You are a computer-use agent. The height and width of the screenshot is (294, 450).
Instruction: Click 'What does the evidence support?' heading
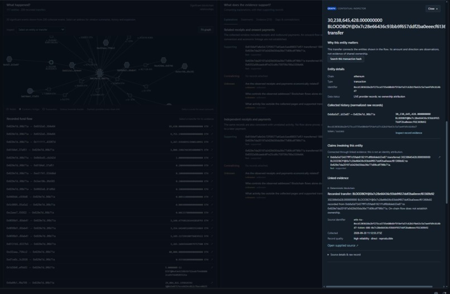tap(247, 5)
